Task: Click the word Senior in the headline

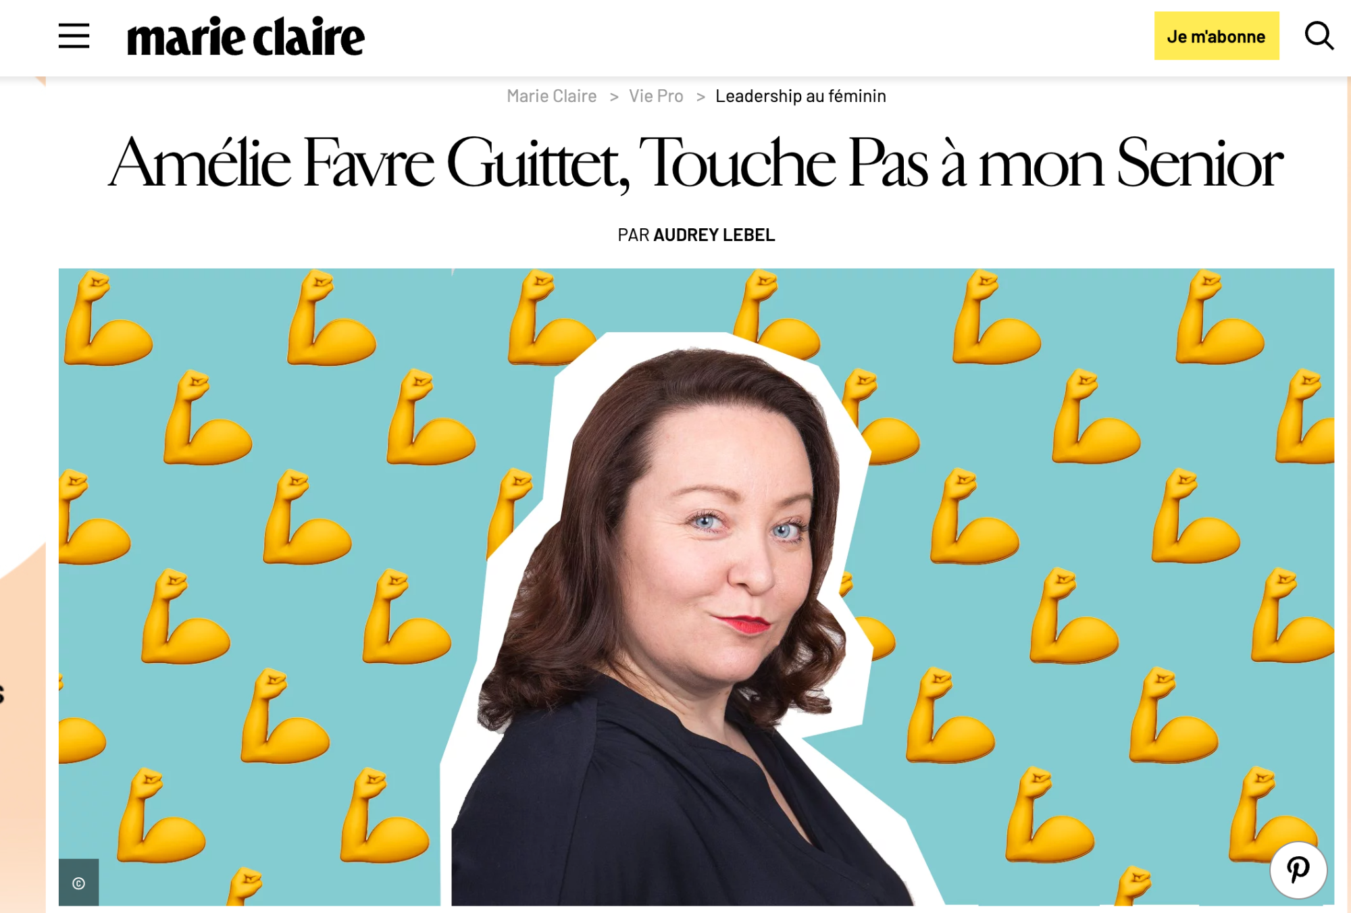Action: coord(1200,163)
